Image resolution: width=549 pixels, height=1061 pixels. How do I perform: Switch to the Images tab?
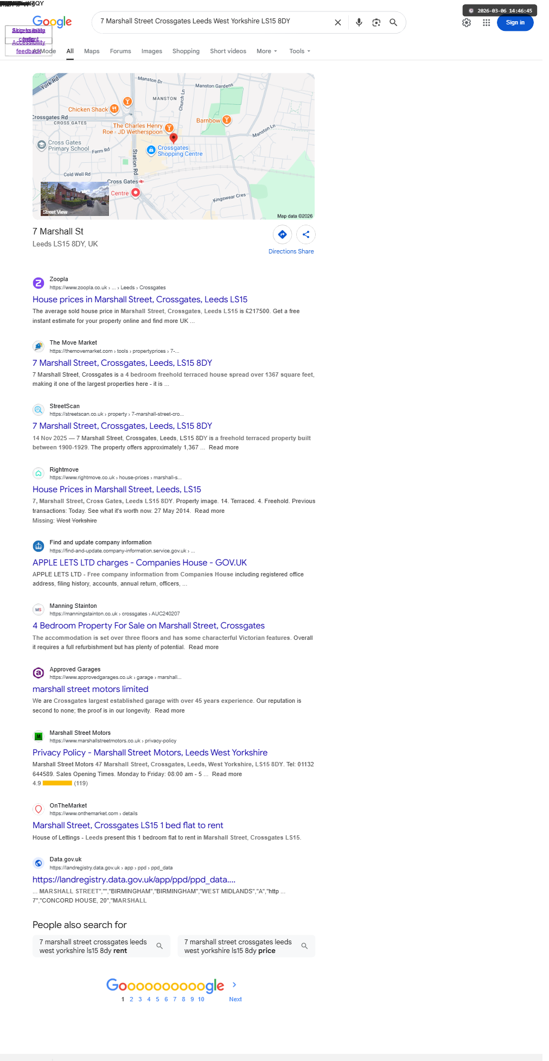point(152,51)
